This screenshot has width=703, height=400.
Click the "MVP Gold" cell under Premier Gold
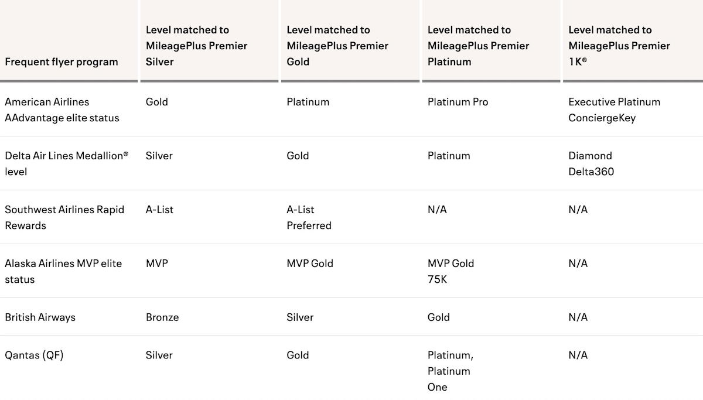pos(310,264)
